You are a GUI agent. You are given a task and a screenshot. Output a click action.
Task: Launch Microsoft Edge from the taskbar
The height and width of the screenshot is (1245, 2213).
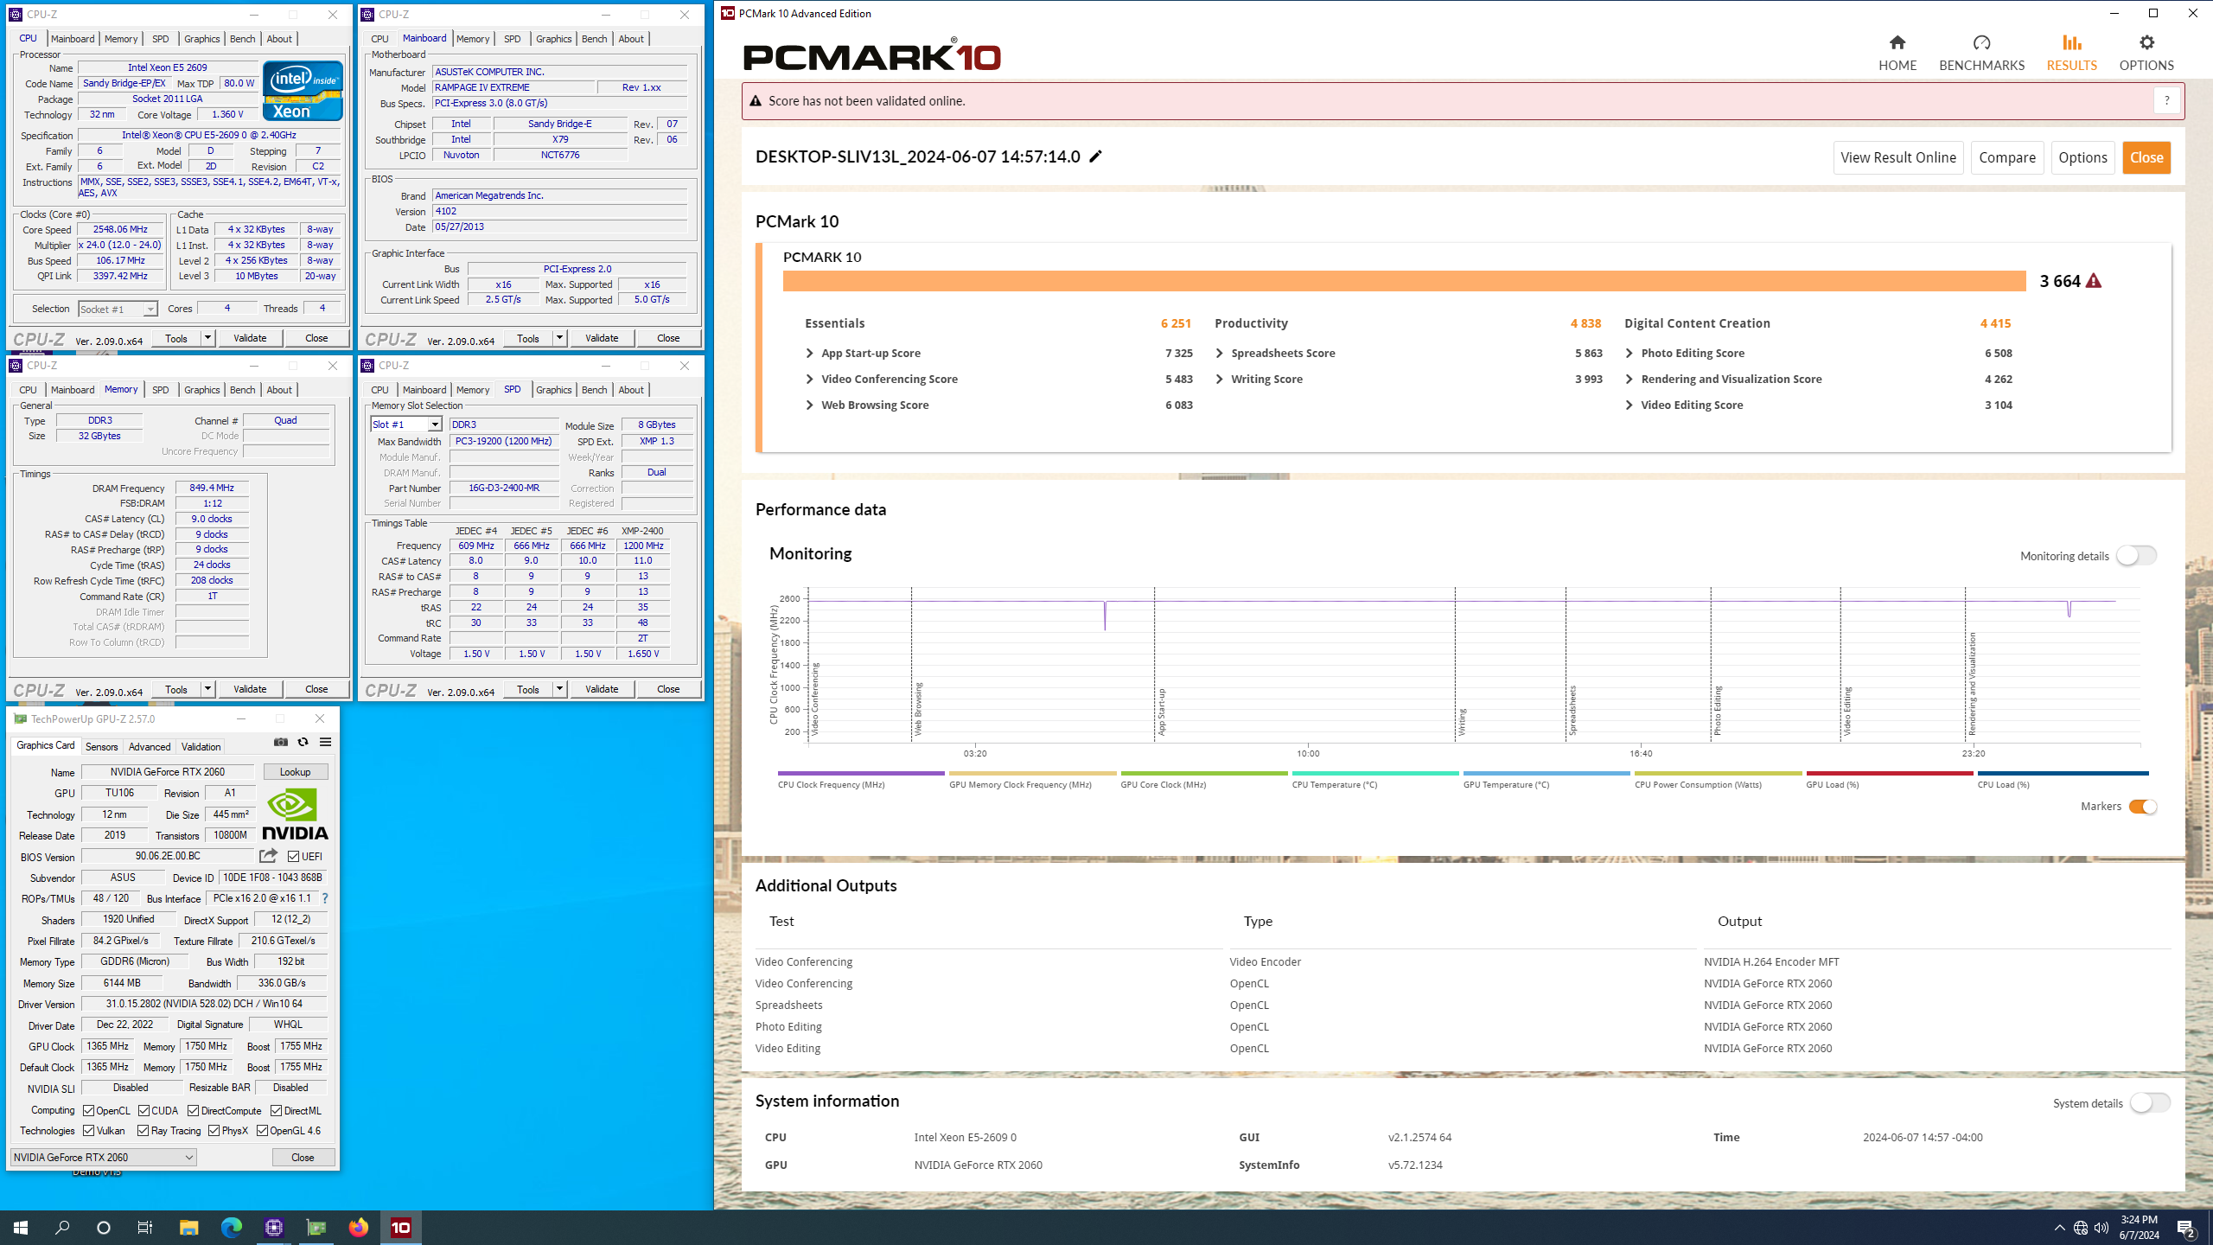(231, 1227)
